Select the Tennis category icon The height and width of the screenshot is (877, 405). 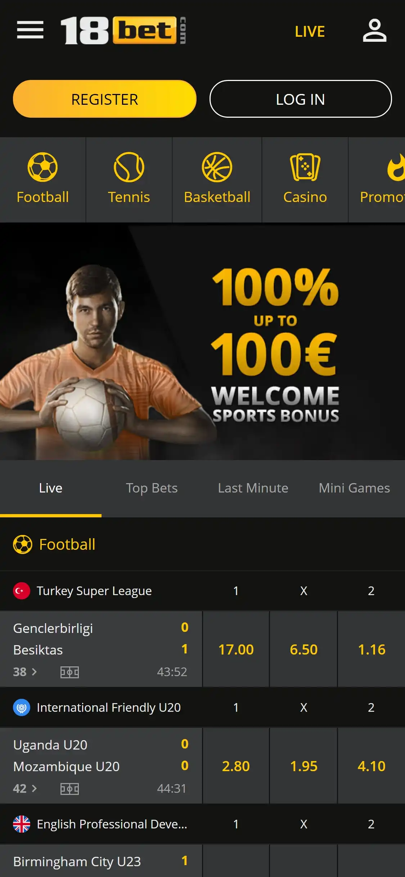coord(129,167)
